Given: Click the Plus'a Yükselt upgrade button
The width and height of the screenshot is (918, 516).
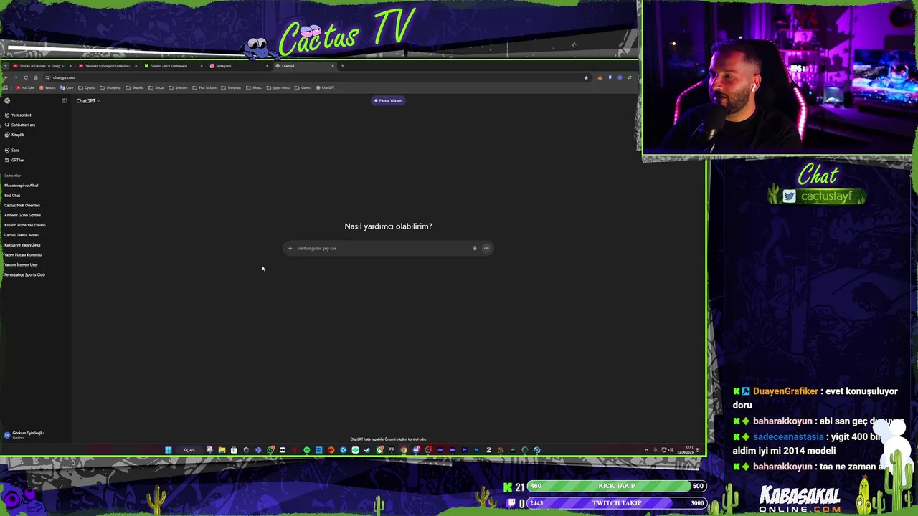Looking at the screenshot, I should click(388, 101).
